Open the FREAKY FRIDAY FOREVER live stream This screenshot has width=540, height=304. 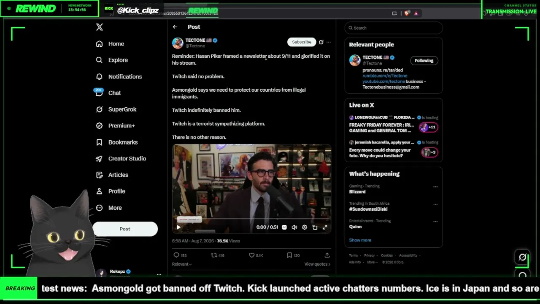click(382, 128)
